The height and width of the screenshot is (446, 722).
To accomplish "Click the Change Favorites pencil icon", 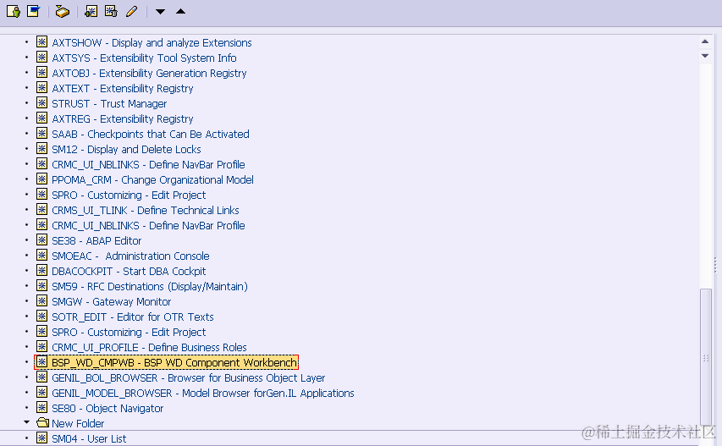I will (132, 11).
